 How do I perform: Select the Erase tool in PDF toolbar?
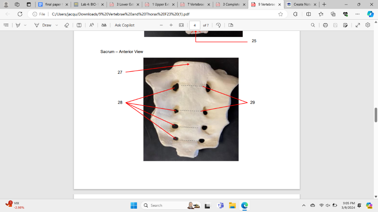(67, 25)
